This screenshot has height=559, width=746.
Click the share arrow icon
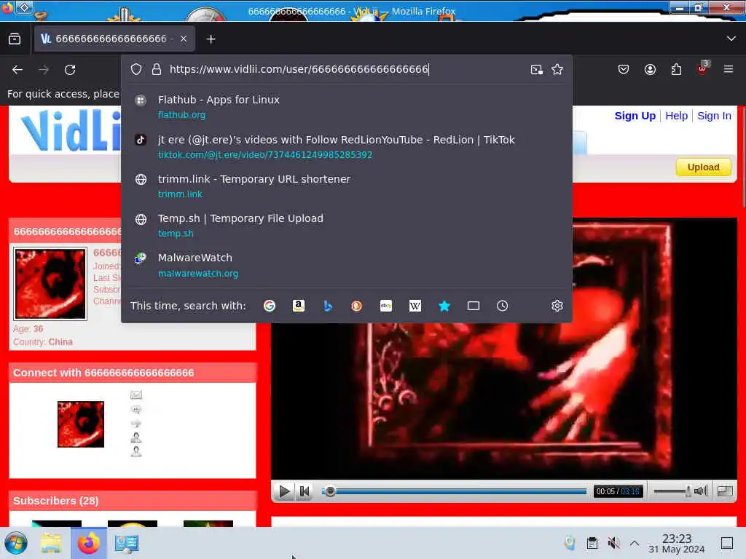pos(136,423)
